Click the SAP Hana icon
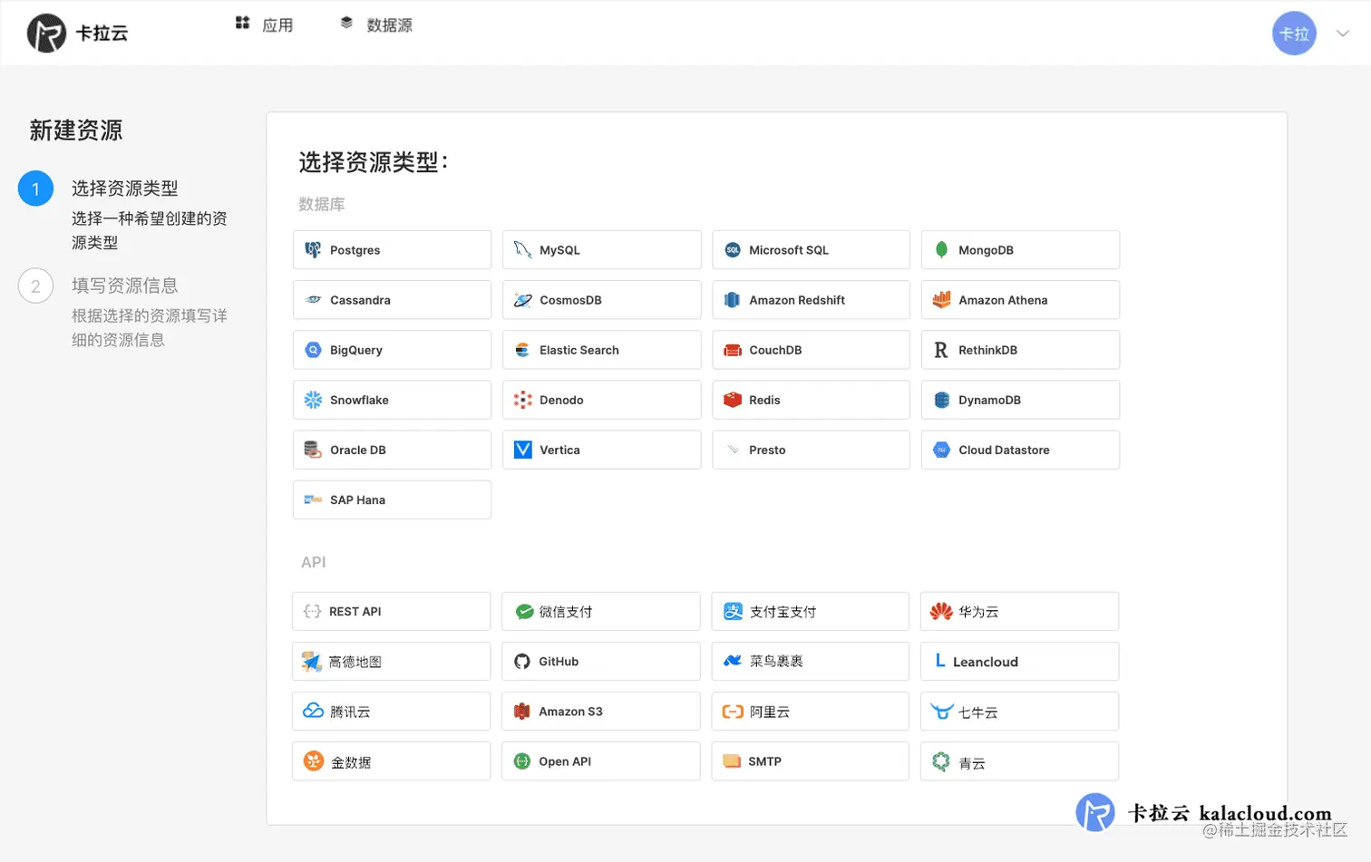The image size is (1371, 862). point(313,499)
